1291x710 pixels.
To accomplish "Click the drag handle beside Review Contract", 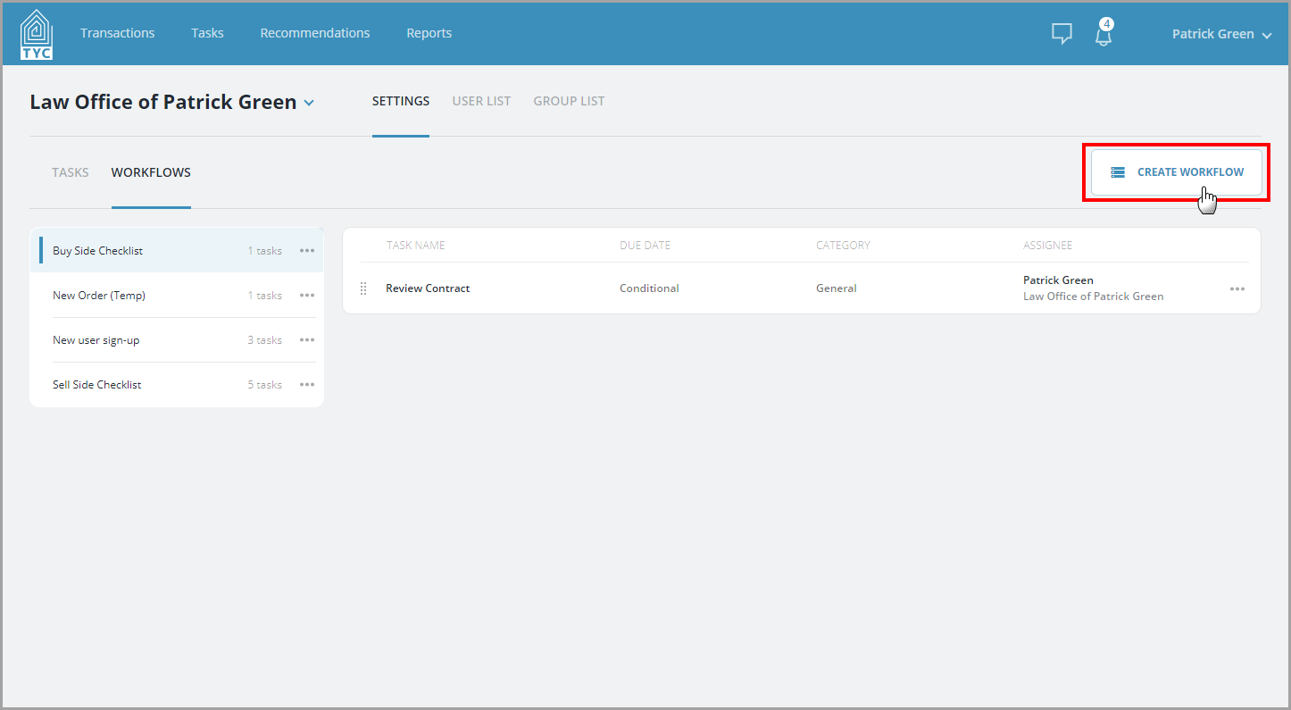I will pos(363,288).
